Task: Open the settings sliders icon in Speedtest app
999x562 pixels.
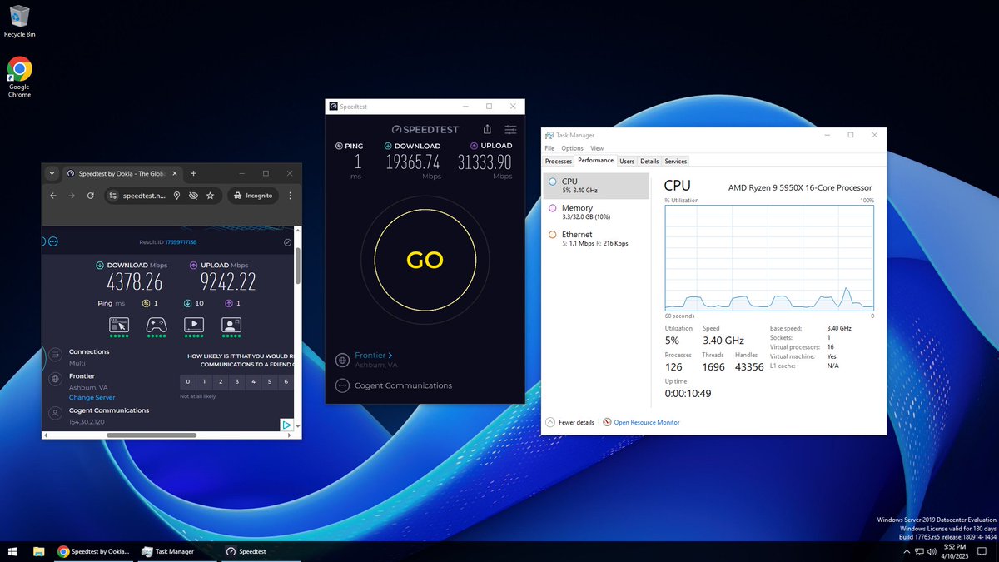Action: [x=510, y=130]
